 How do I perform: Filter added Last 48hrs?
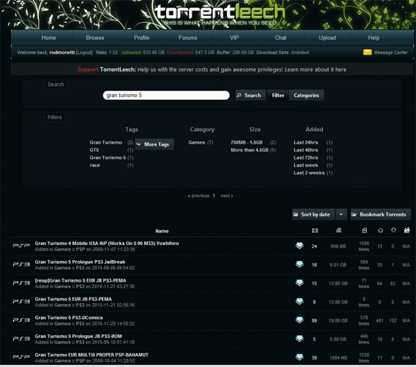tap(306, 150)
